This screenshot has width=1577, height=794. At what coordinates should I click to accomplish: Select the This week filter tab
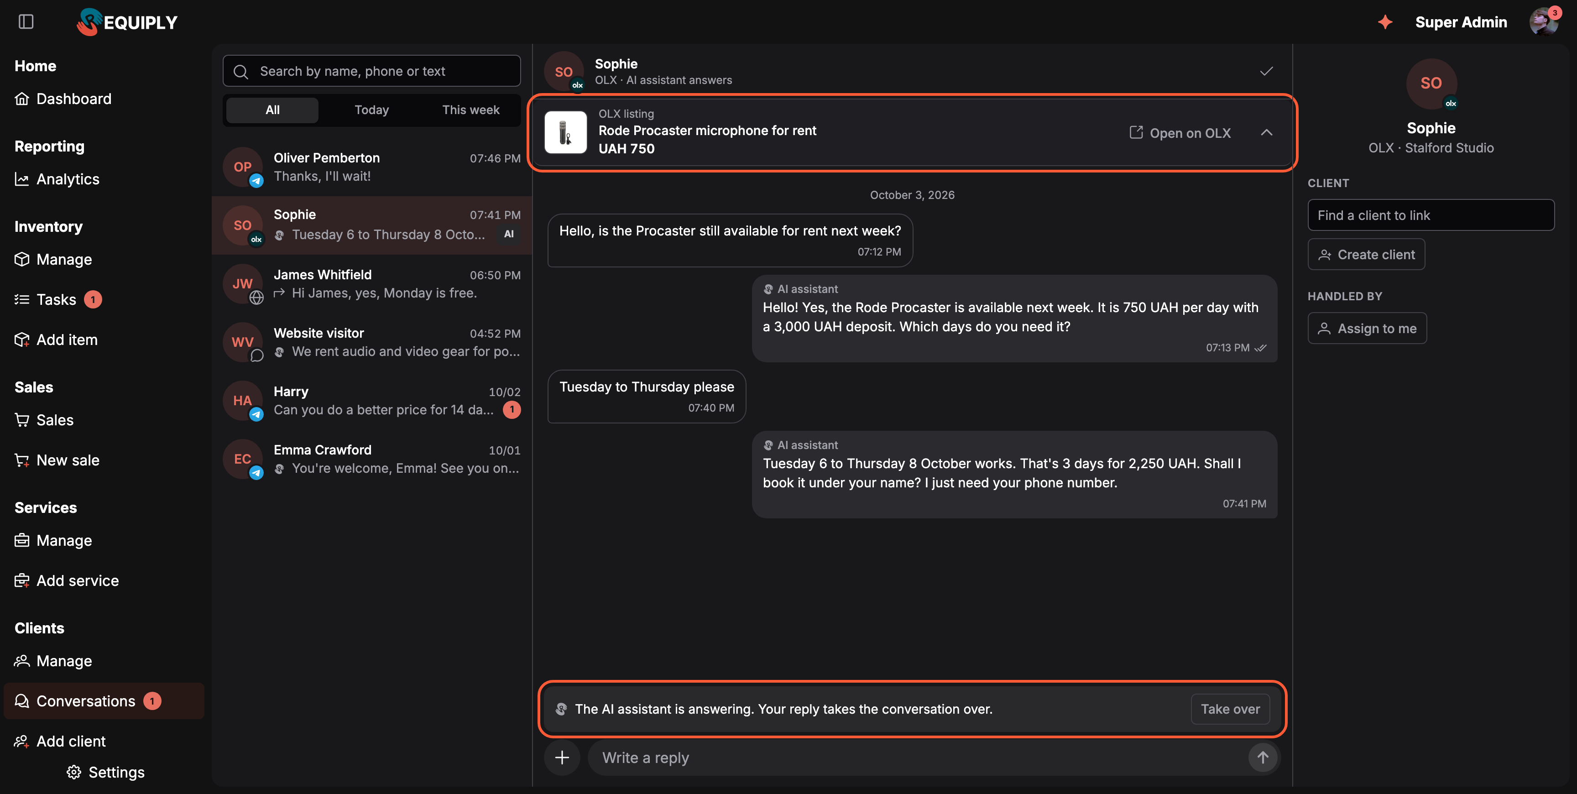(x=471, y=110)
